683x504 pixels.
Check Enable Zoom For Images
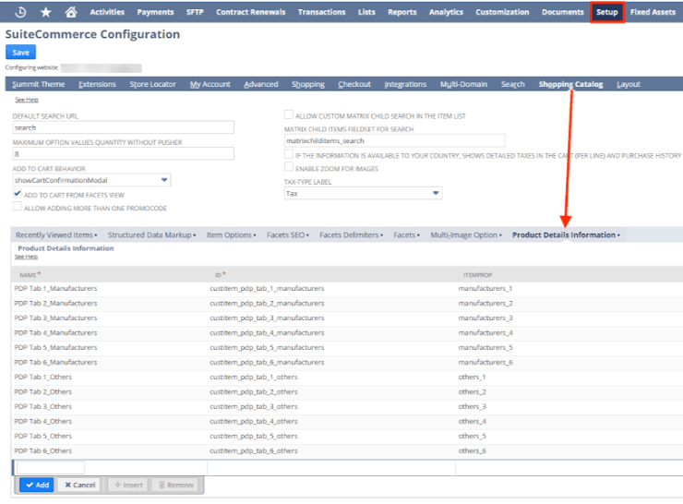[x=288, y=167]
